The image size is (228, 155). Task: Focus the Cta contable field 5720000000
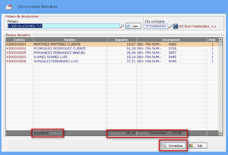click(156, 26)
